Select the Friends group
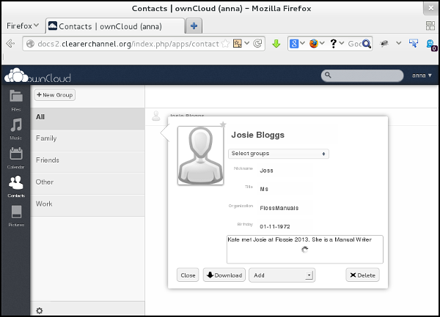This screenshot has width=440, height=317. [x=48, y=160]
